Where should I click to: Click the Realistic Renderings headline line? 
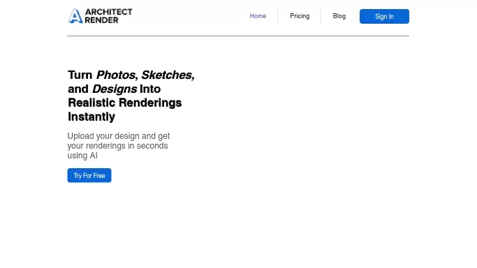click(x=125, y=103)
